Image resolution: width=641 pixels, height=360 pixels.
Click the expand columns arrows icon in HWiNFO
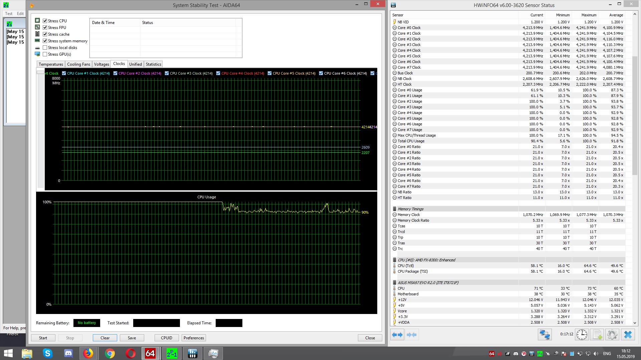397,335
